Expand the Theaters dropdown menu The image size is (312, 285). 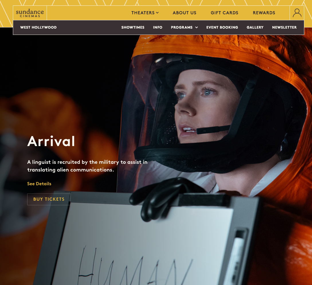point(145,13)
